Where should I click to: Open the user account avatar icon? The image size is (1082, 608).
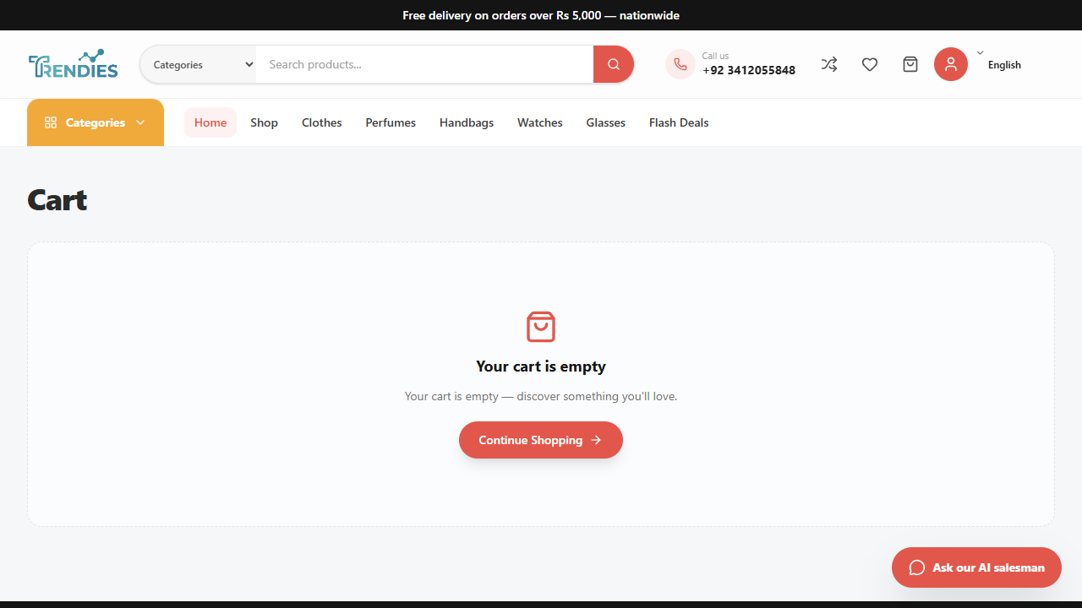point(951,64)
